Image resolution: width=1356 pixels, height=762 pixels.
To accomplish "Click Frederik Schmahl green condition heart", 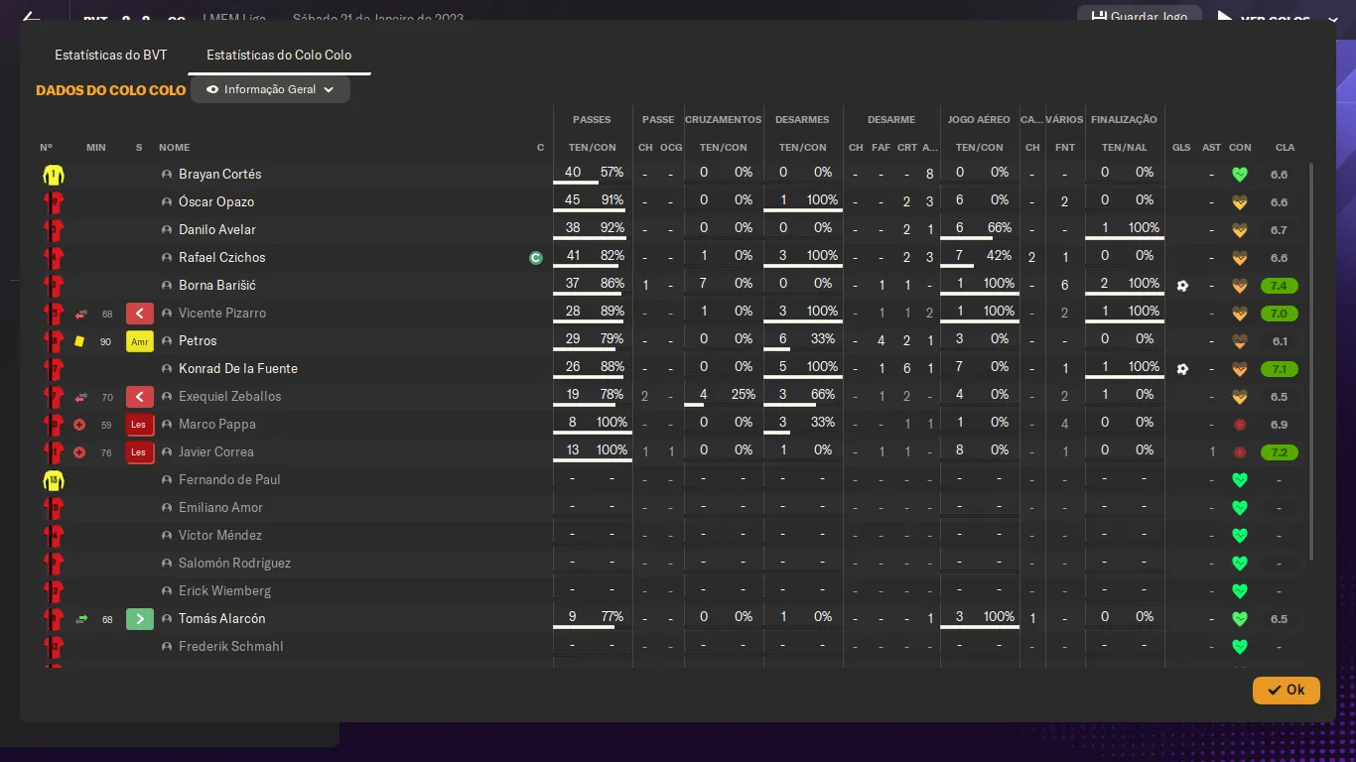I will coord(1239,647).
